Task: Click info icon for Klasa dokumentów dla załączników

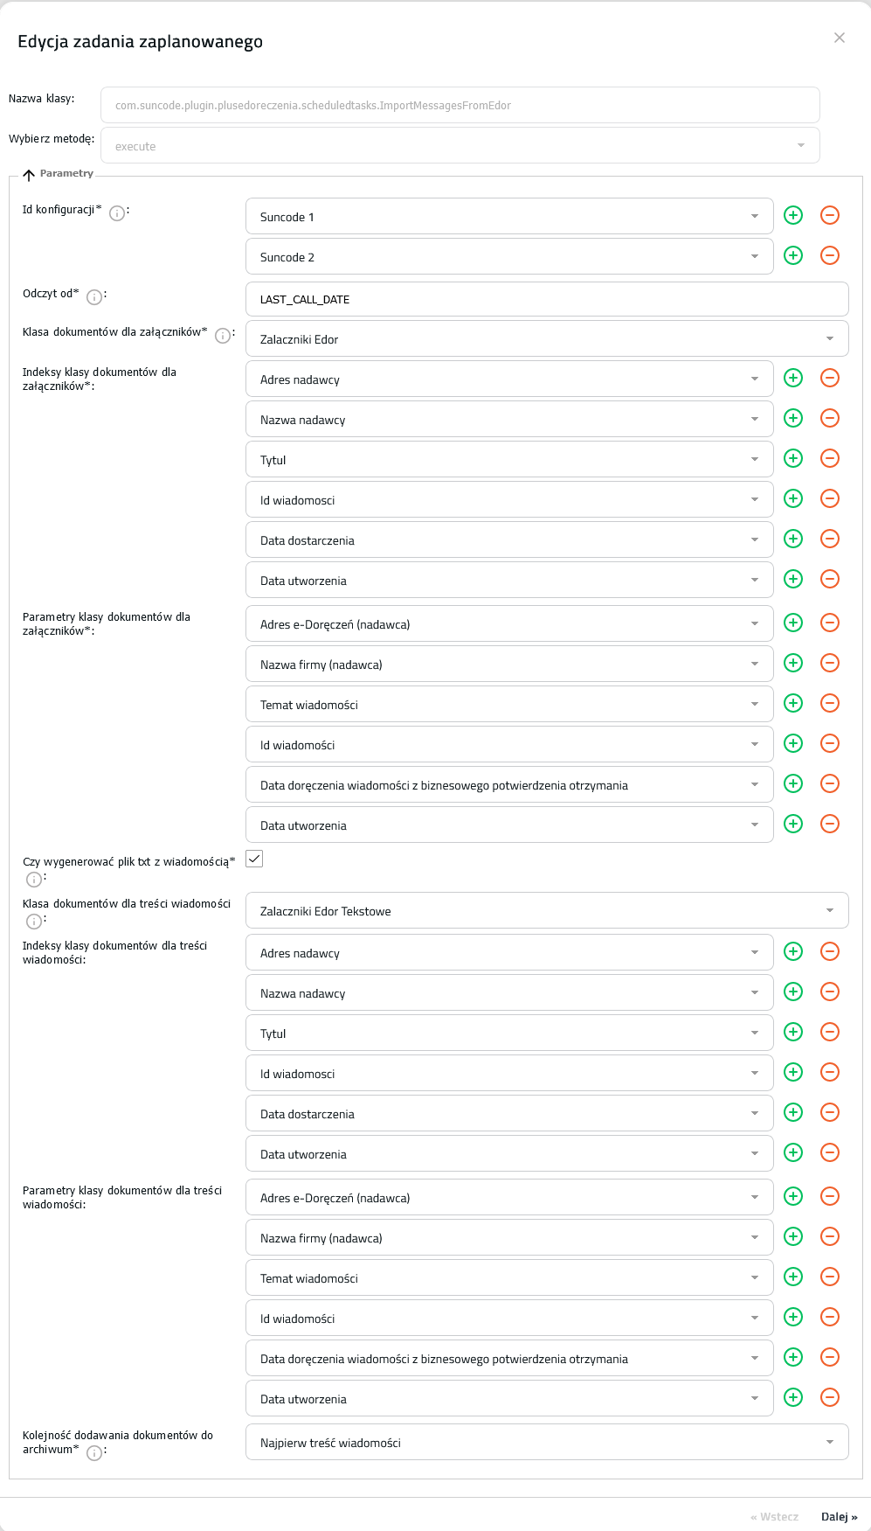Action: click(x=223, y=335)
